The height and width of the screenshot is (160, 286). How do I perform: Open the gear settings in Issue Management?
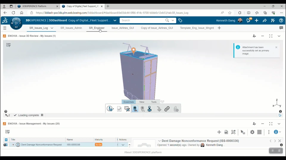click(252, 132)
